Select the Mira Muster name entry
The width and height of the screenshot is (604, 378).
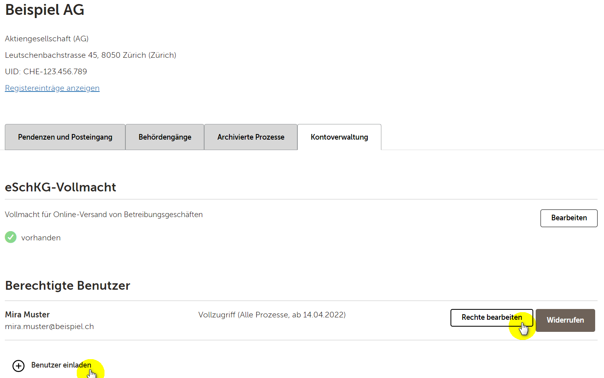[x=27, y=315]
